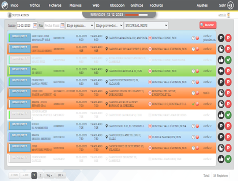The height and width of the screenshot is (181, 238).
Task: Go to the Web menu
Action: click(96, 5)
